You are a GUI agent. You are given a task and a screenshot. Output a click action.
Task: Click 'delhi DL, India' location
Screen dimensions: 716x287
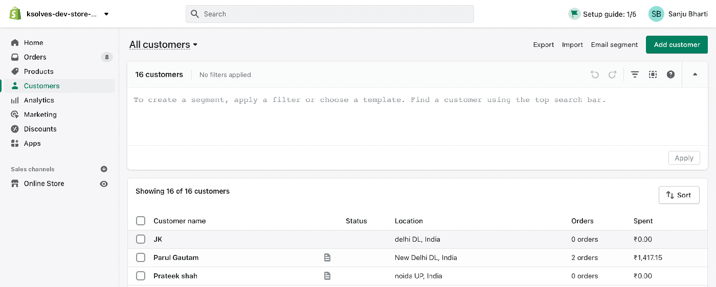[417, 239]
